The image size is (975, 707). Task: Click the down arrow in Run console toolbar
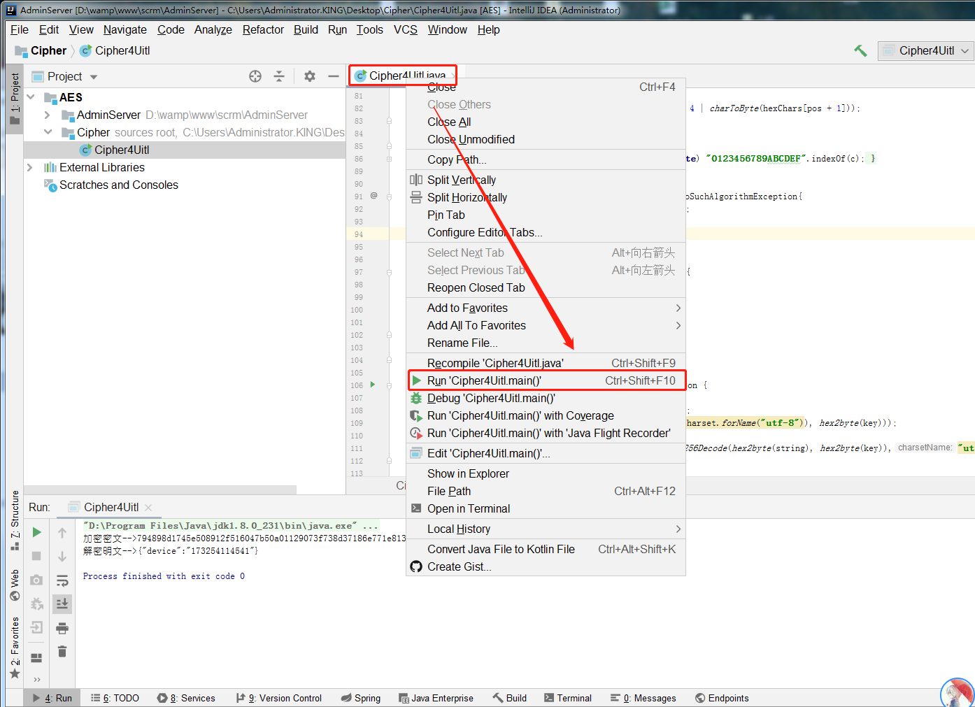(x=62, y=557)
